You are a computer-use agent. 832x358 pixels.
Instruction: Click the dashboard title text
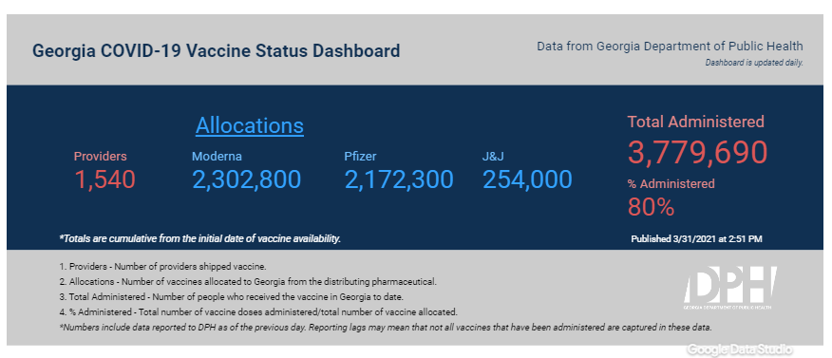(216, 51)
